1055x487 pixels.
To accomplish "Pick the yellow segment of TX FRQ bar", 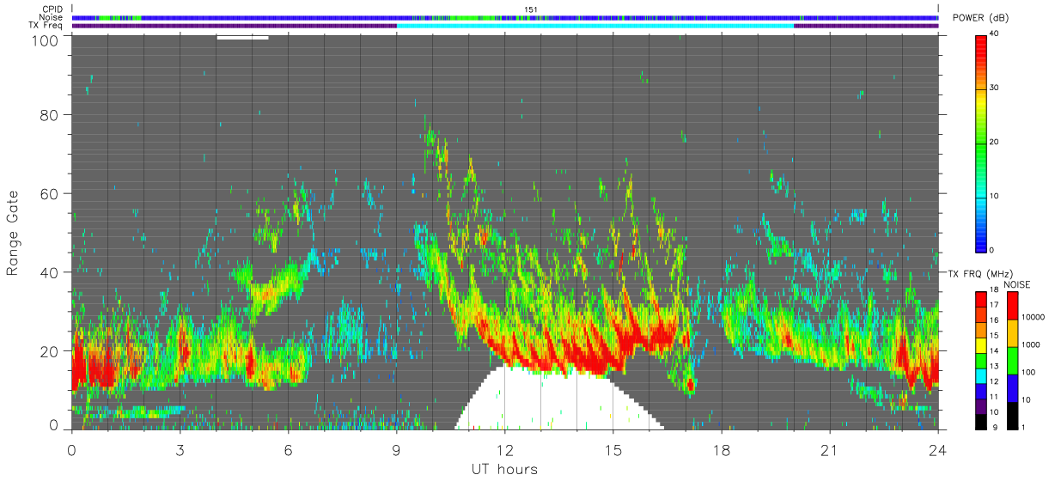I will (x=980, y=344).
